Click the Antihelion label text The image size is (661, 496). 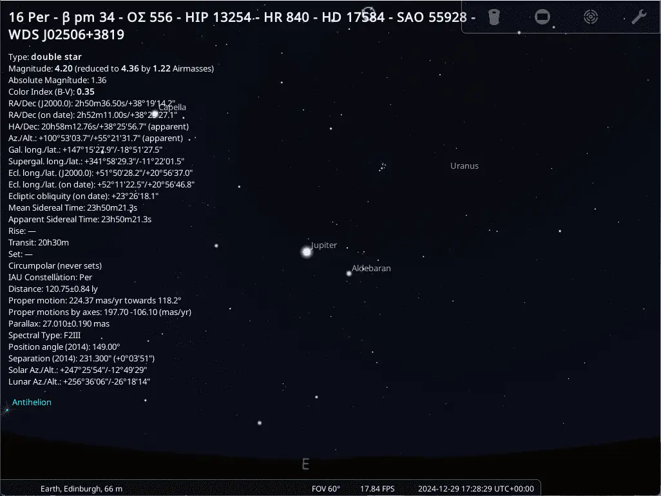pyautogui.click(x=32, y=403)
